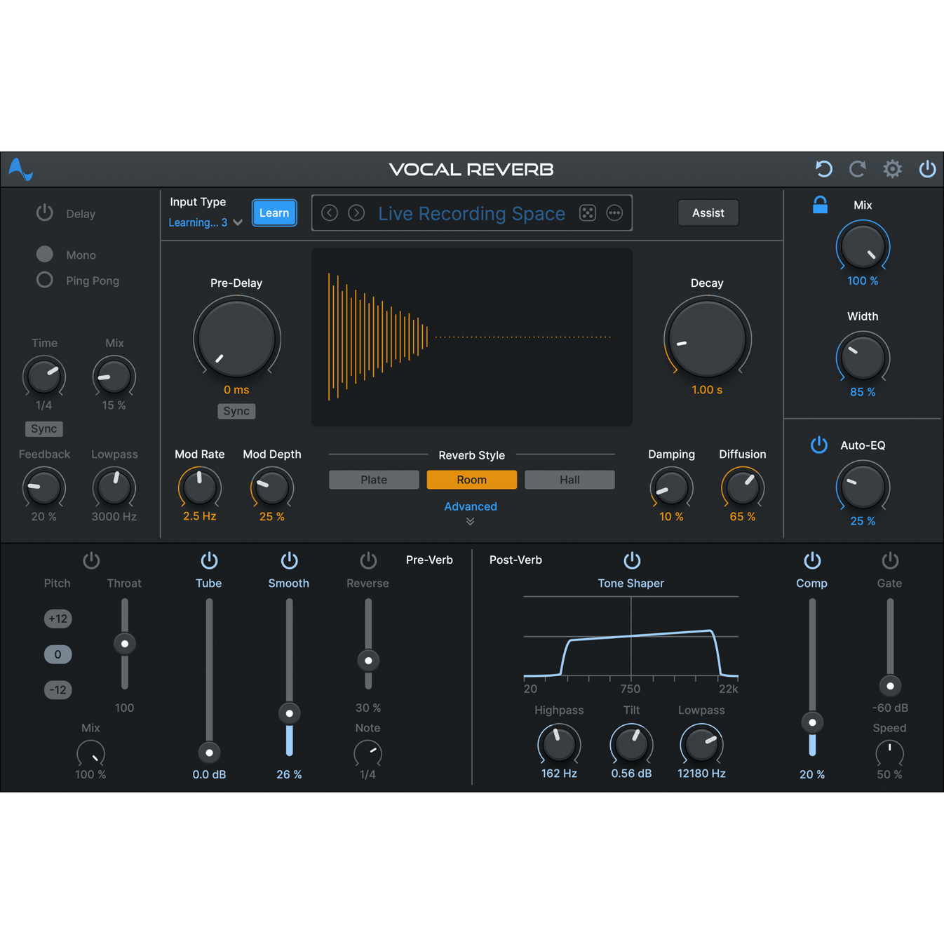
Task: Click the next preset arrow
Action: tap(356, 213)
